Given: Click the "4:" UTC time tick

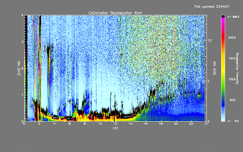Looking at the screenshot, I should pos(55,124).
